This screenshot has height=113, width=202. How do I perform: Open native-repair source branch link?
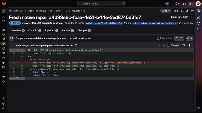(104, 23)
